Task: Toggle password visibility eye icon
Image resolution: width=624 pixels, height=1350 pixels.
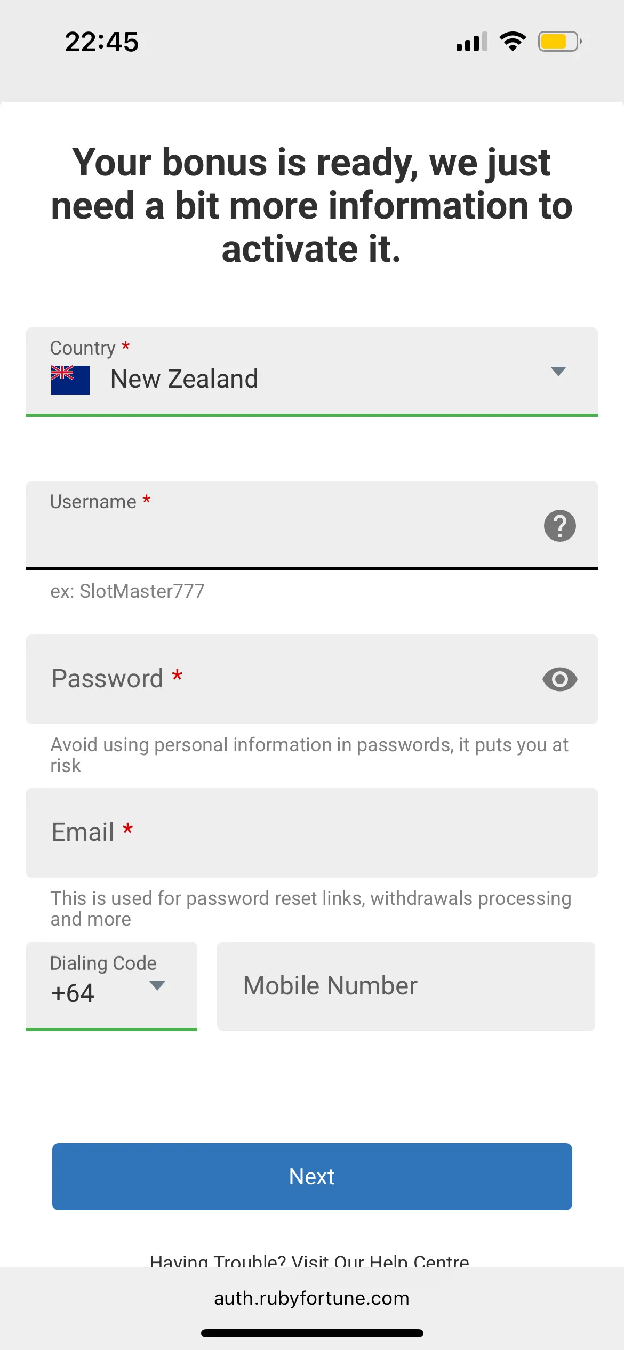Action: coord(559,679)
